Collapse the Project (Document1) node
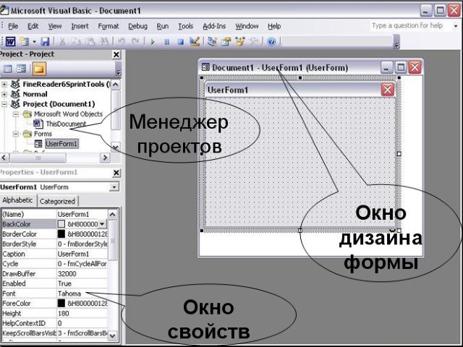The height and width of the screenshot is (347, 463). (4, 104)
